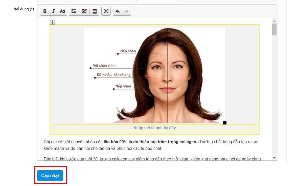This screenshot has height=186, width=296.
Task: Select the woman's face image in editor
Action: pyautogui.click(x=154, y=75)
